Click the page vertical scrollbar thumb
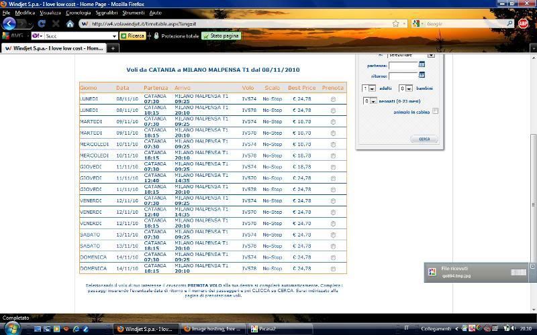This screenshot has width=537, height=335. pyautogui.click(x=533, y=205)
